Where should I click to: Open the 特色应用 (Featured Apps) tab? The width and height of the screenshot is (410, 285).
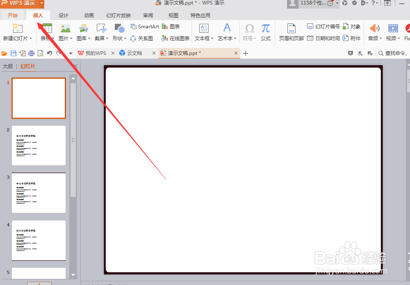tap(200, 15)
